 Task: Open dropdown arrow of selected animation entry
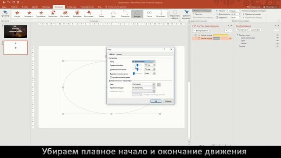pos(230,39)
